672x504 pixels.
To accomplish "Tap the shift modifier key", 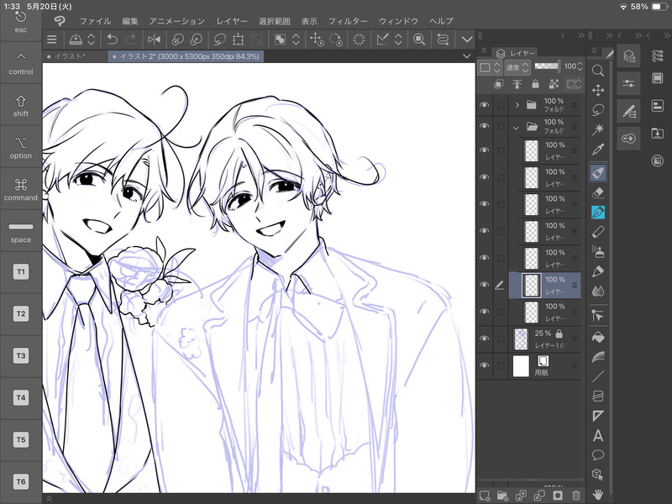I will (20, 106).
